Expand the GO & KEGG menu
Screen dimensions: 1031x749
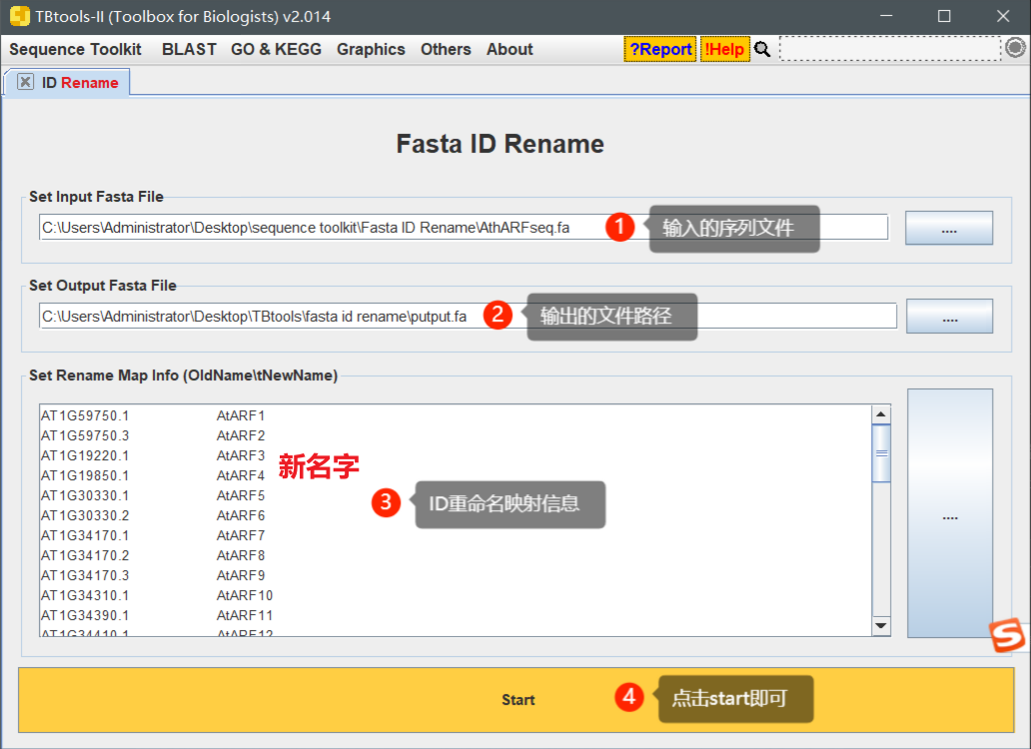pyautogui.click(x=276, y=49)
